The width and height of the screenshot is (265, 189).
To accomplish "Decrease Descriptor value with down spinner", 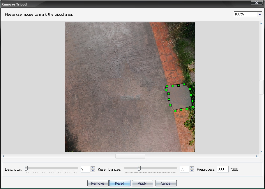I will tap(93, 171).
